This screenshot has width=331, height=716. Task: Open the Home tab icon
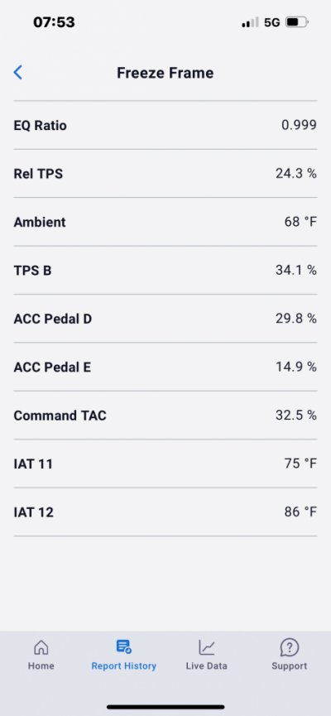point(41,646)
